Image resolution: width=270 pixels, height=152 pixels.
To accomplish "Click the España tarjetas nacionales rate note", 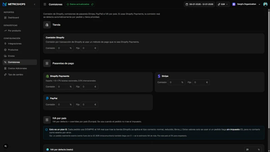I will [71, 81].
